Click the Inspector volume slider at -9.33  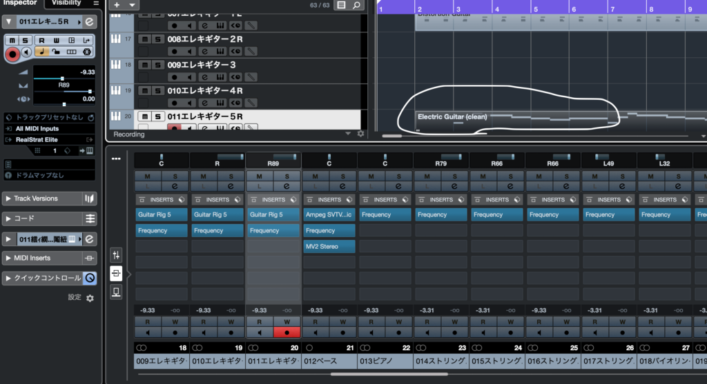click(x=62, y=78)
